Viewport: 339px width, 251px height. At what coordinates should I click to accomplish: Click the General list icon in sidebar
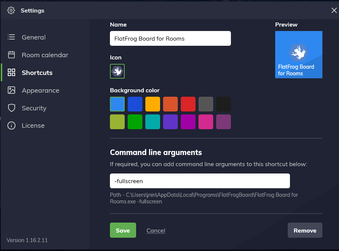[11, 37]
